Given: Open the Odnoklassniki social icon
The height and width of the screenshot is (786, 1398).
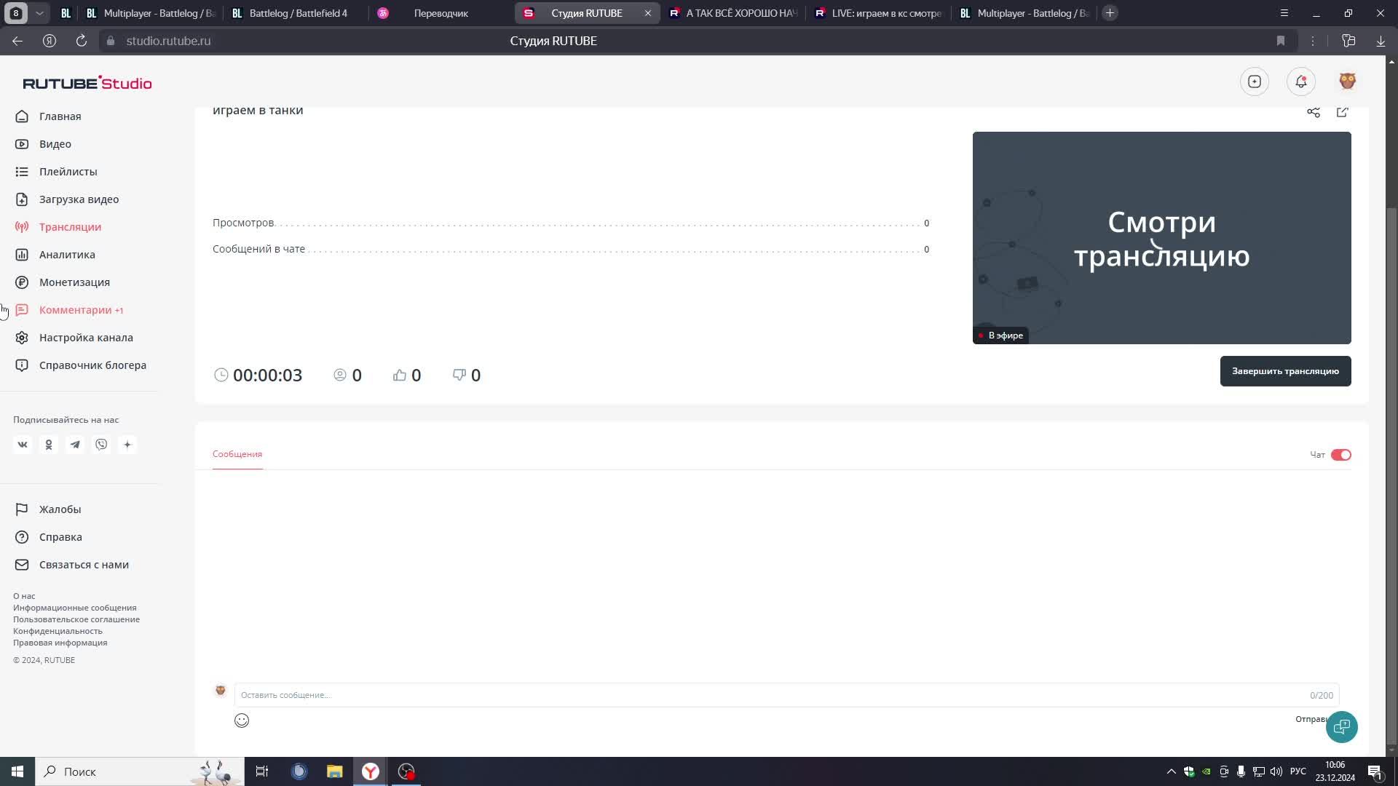Looking at the screenshot, I should pyautogui.click(x=49, y=445).
